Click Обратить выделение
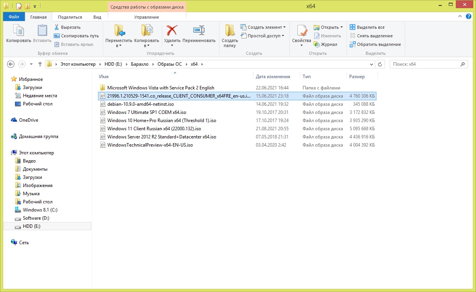 pos(375,44)
